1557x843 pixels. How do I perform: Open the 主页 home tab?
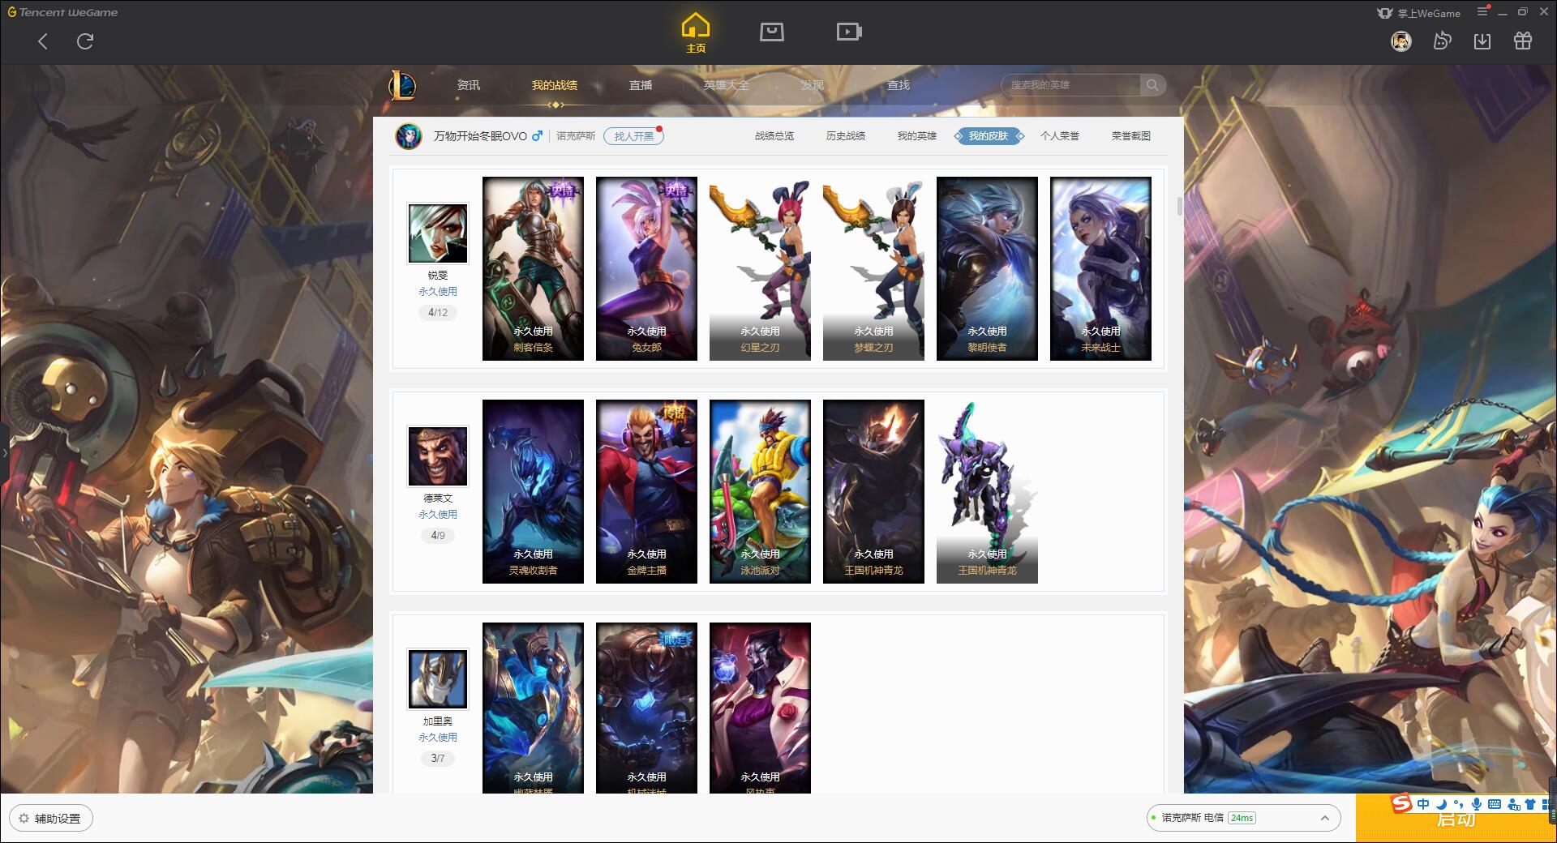click(696, 33)
